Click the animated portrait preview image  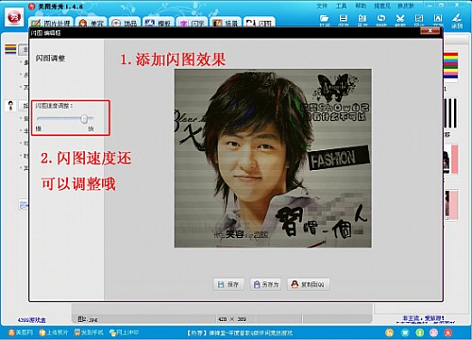[273, 158]
